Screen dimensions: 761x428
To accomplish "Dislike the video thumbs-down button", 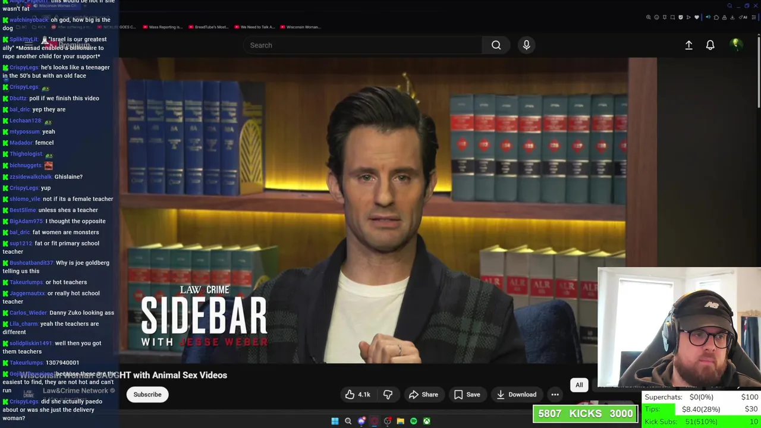I will coord(388,394).
